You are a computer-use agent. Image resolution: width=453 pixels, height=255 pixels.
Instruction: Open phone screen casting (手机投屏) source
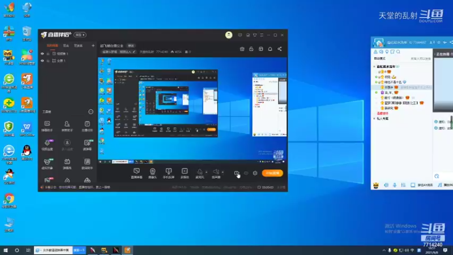[168, 173]
